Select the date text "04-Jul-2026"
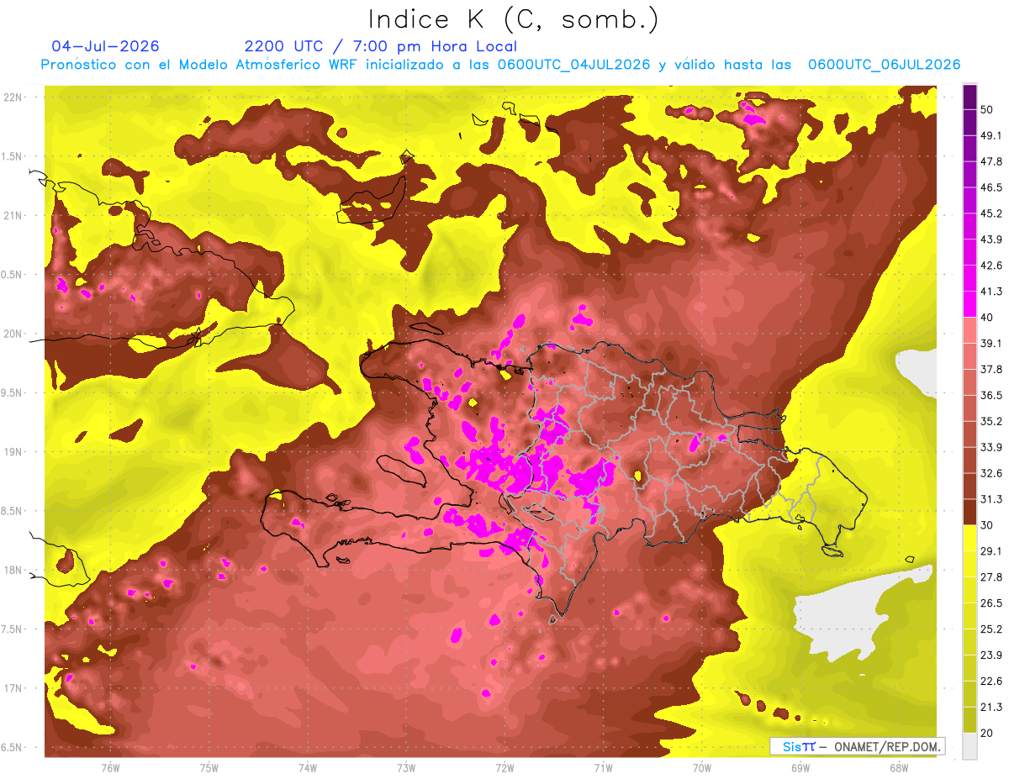Screen dimensions: 1009x779 click(105, 46)
